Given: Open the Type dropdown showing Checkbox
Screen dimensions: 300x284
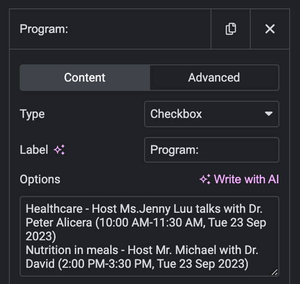Looking at the screenshot, I should click(211, 114).
